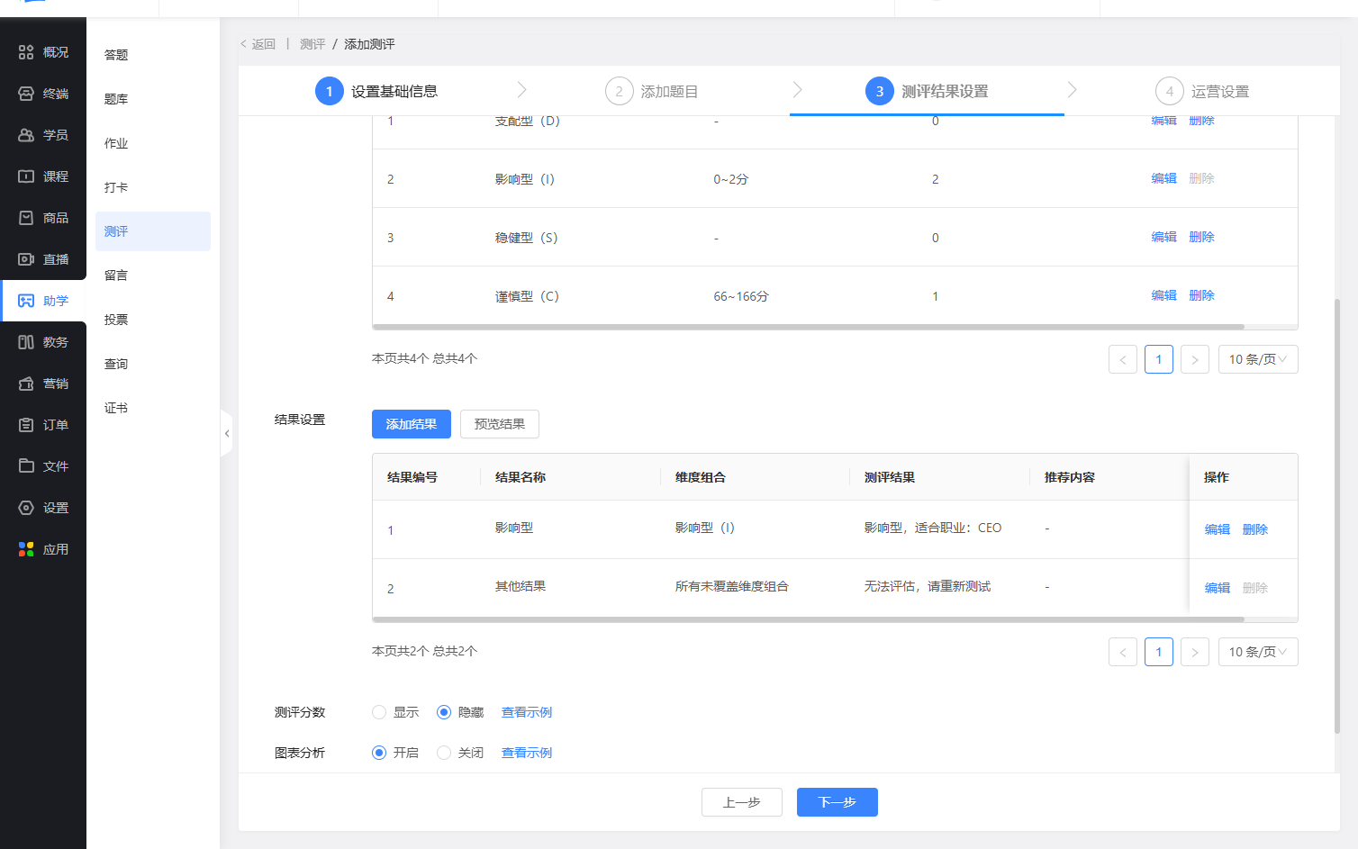The height and width of the screenshot is (849, 1358).
Task: Go to step 4 运营设置 tab
Action: (x=1202, y=91)
